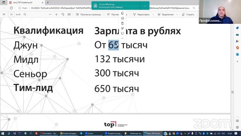Viewport: 241px width, 136px height.
Task: Expand the Выделение color options arrow
Action: pos(177,14)
